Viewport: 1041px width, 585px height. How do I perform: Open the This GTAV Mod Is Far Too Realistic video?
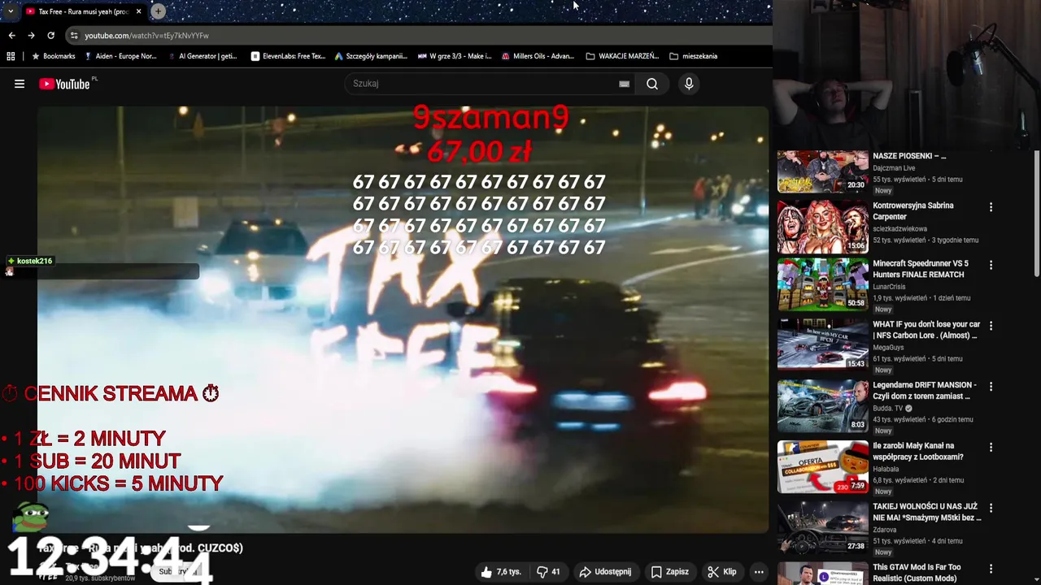click(917, 573)
